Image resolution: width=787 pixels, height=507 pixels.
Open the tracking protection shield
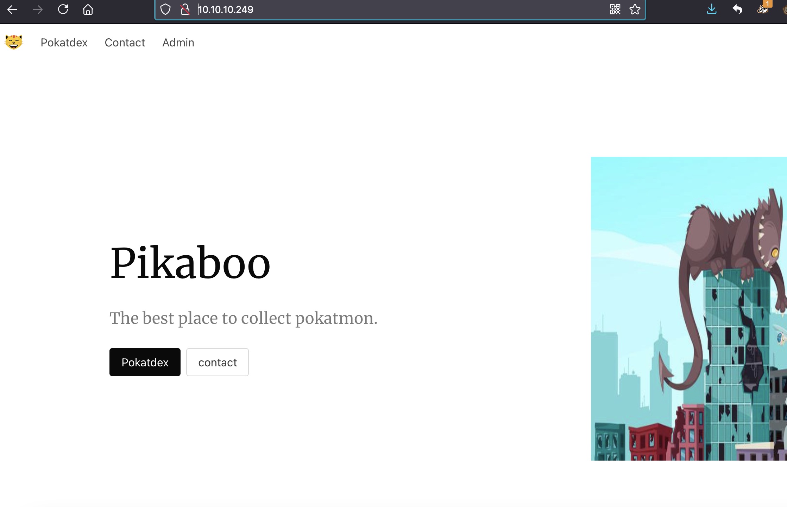(x=165, y=9)
